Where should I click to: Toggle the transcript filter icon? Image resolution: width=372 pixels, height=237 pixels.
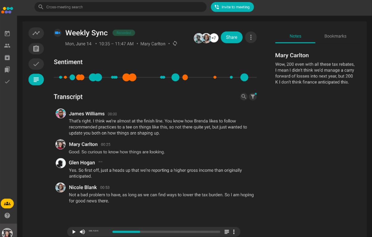[253, 97]
